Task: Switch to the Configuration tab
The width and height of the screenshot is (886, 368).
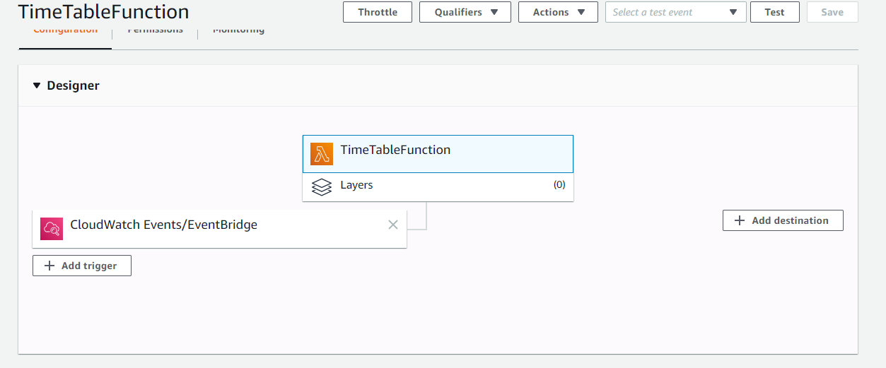Action: coord(65,31)
